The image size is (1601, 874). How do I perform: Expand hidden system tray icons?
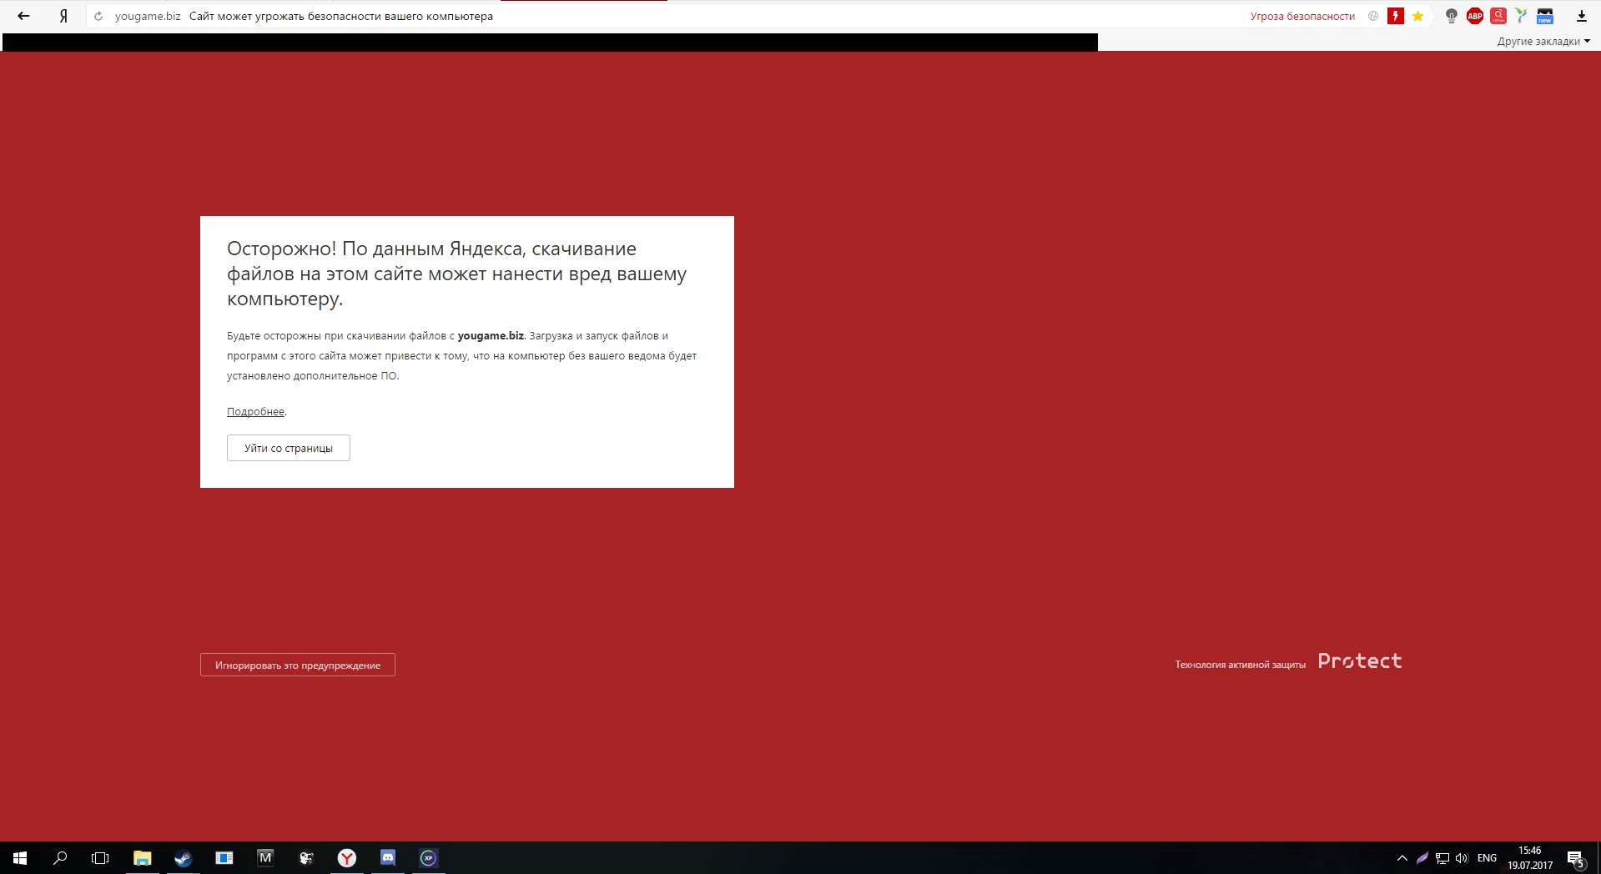pos(1402,857)
